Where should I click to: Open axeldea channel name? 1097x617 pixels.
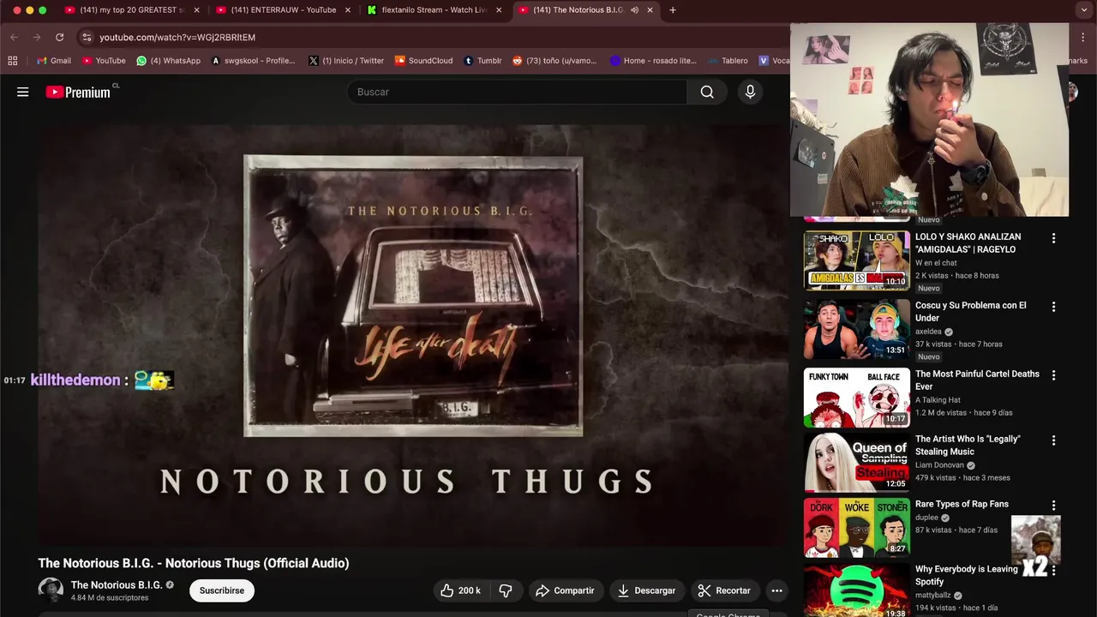click(x=928, y=332)
